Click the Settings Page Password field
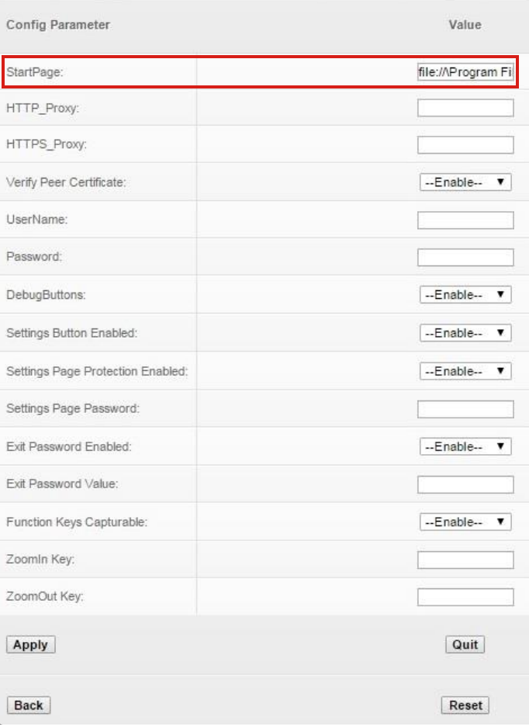Image resolution: width=529 pixels, height=725 pixels. (x=465, y=409)
